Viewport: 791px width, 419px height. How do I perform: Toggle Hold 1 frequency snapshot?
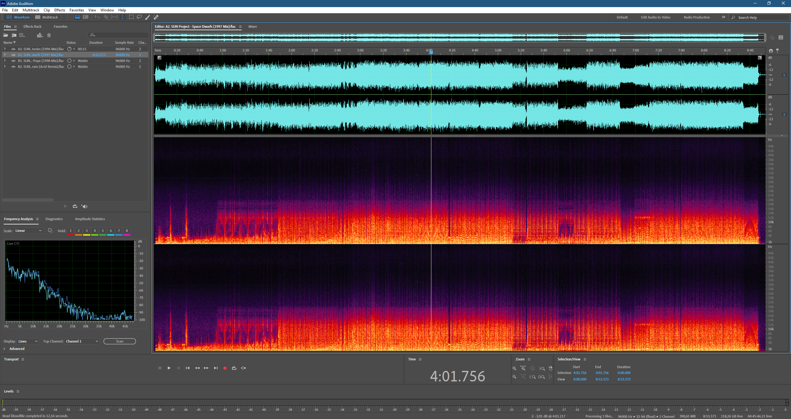[x=70, y=231]
